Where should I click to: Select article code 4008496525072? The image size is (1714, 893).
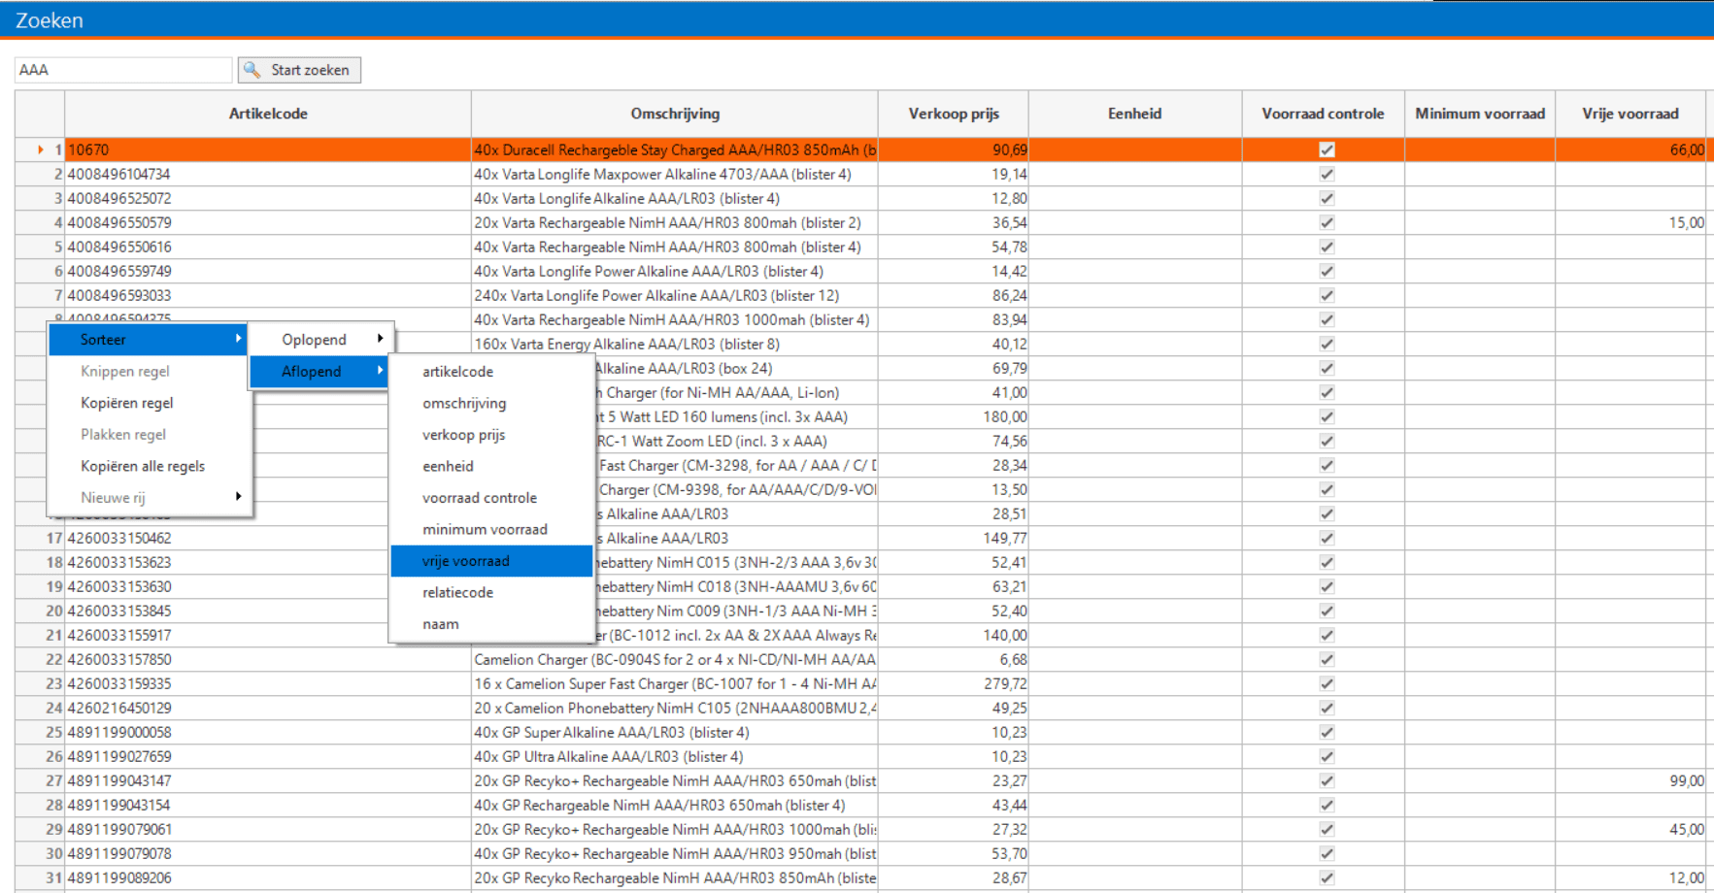268,198
